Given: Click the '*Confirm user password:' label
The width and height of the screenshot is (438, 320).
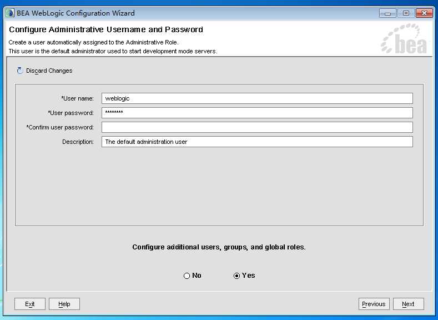Looking at the screenshot, I should [60, 127].
